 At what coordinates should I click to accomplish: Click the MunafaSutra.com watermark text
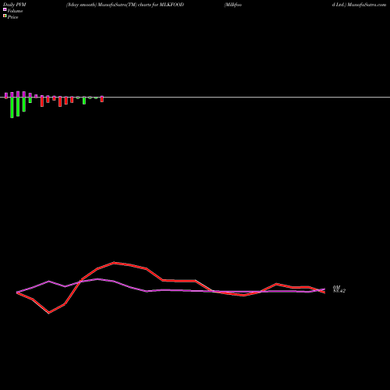click(x=367, y=5)
